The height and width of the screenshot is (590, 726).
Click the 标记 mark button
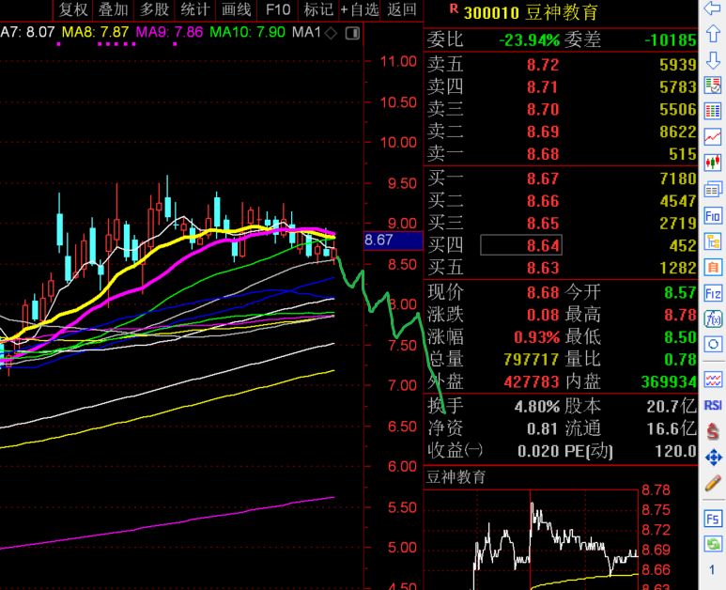(318, 9)
